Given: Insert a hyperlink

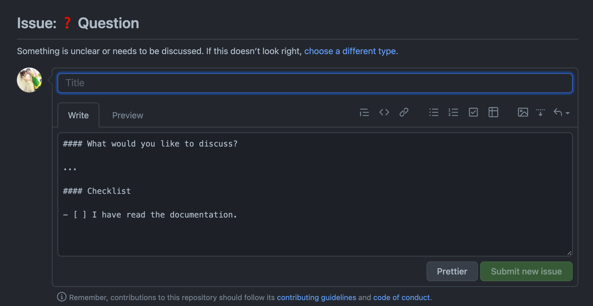Looking at the screenshot, I should pos(404,112).
